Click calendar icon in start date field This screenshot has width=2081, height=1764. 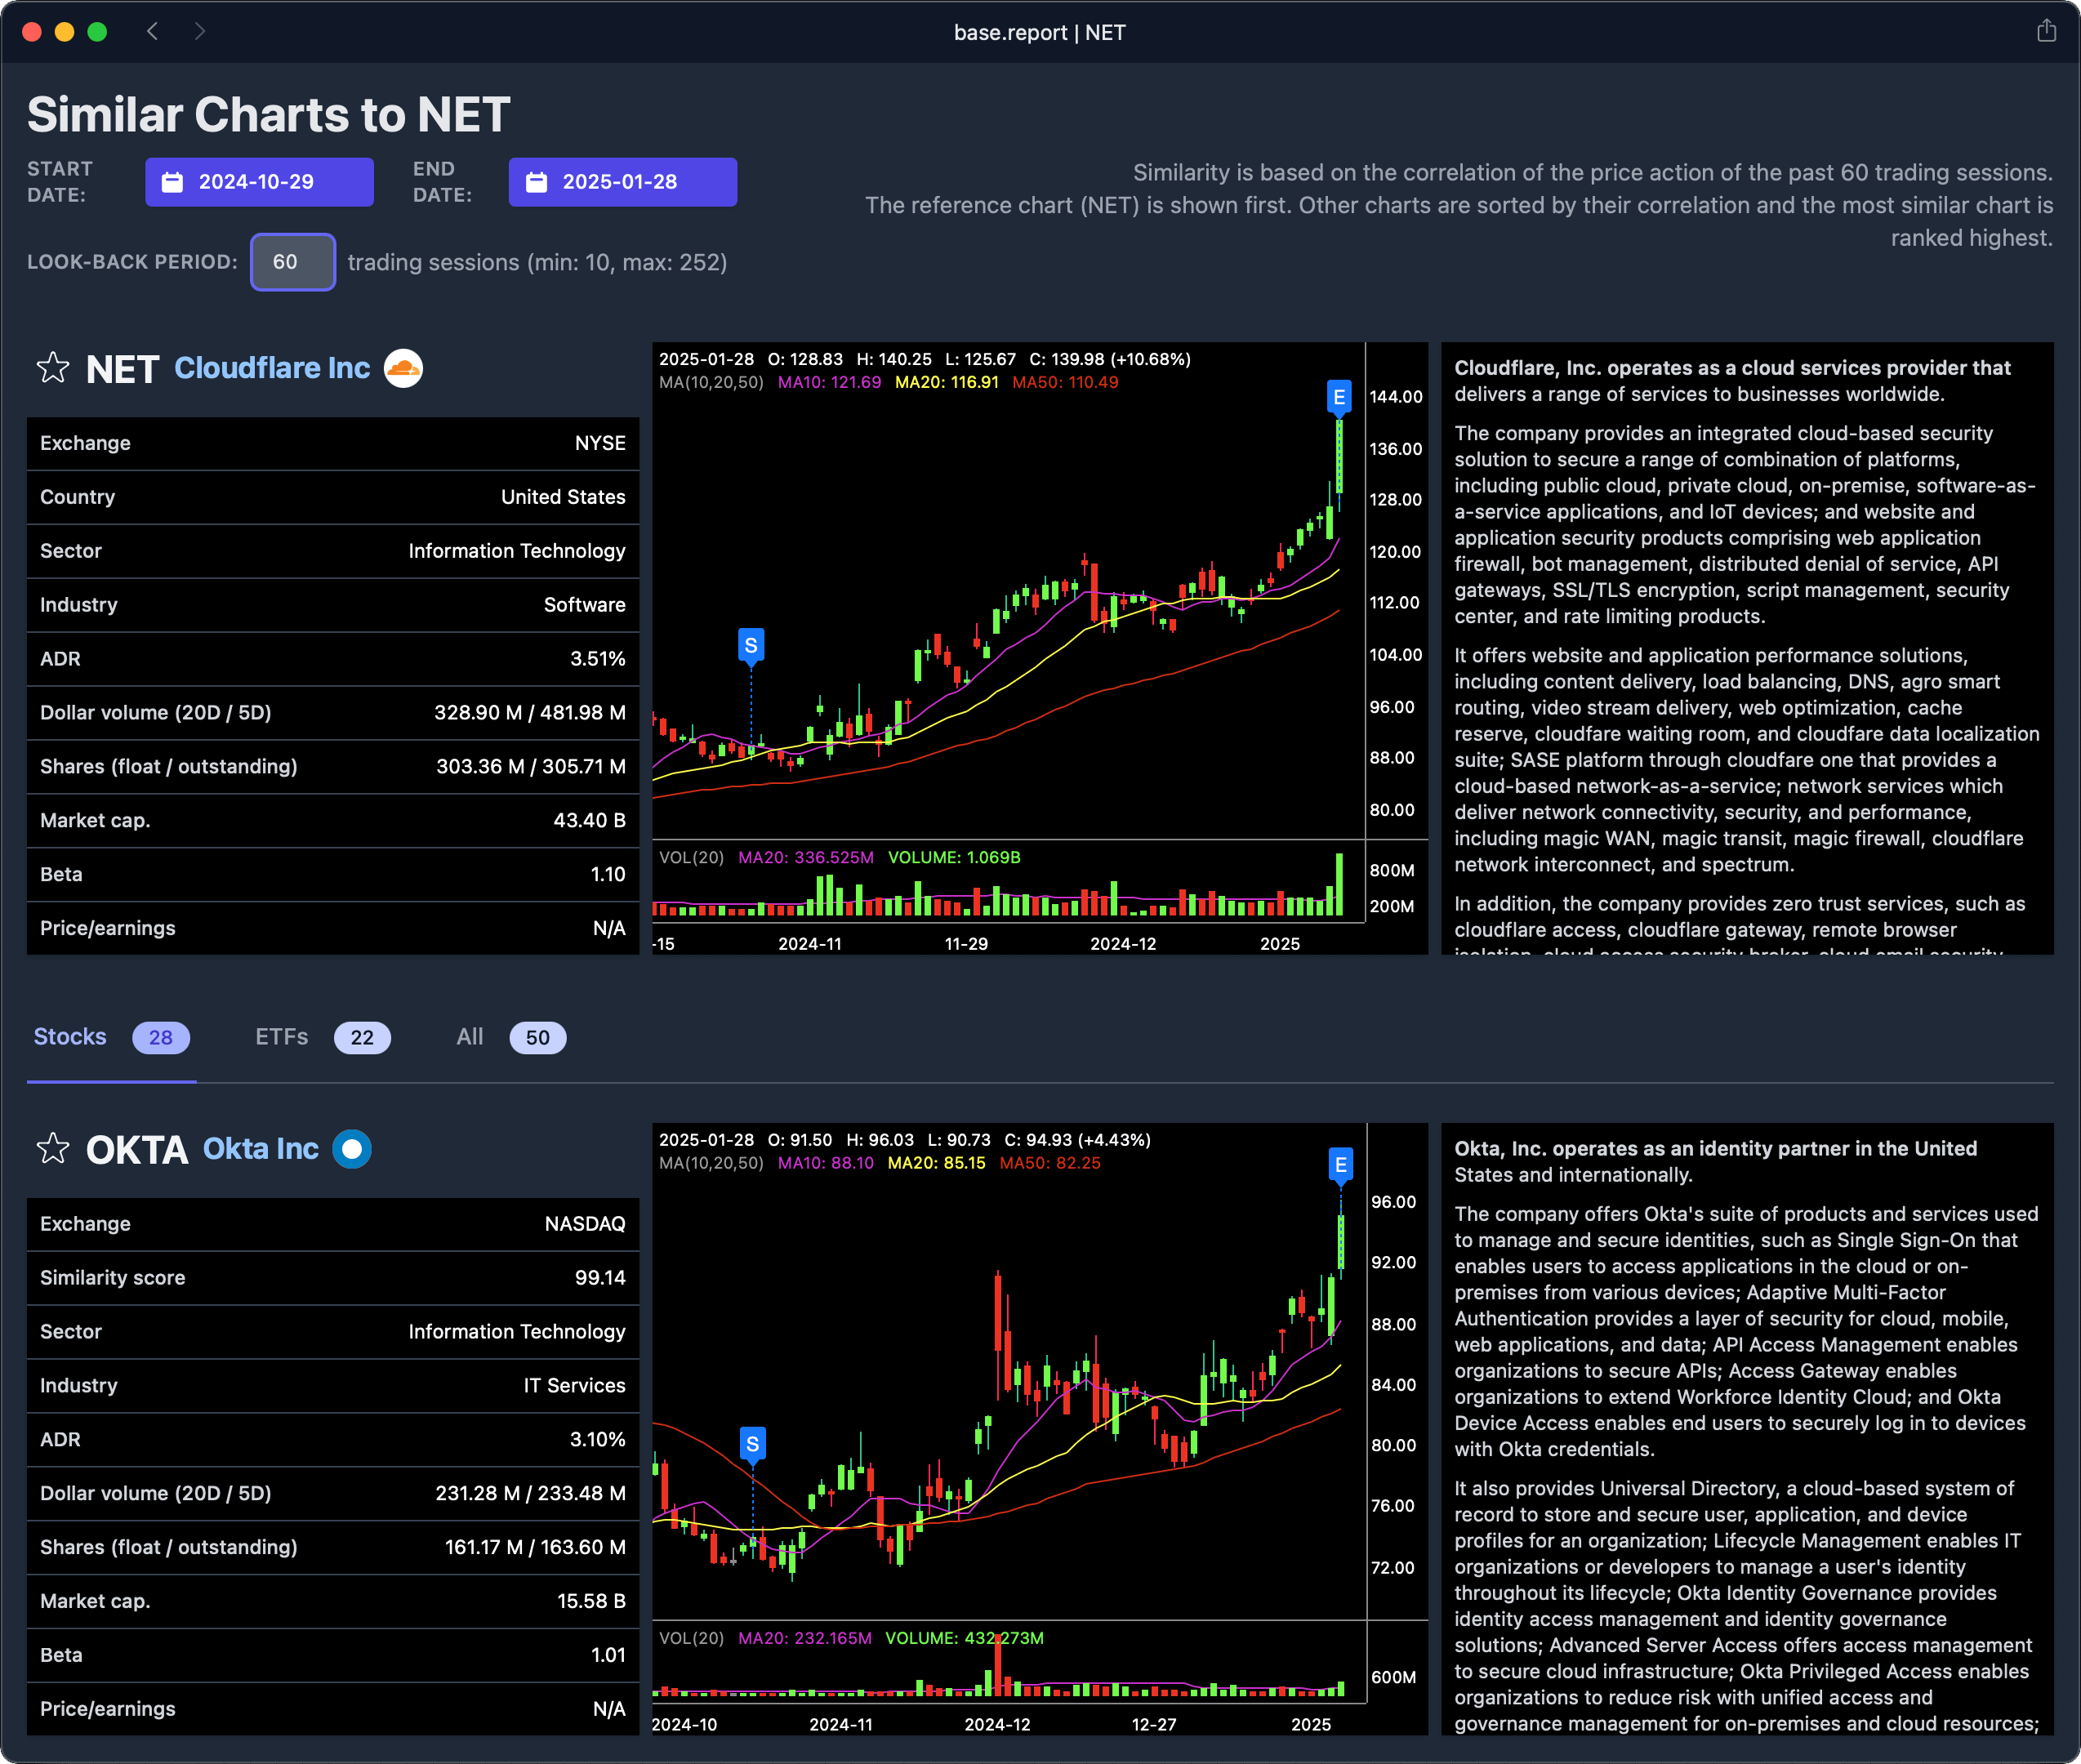click(172, 182)
